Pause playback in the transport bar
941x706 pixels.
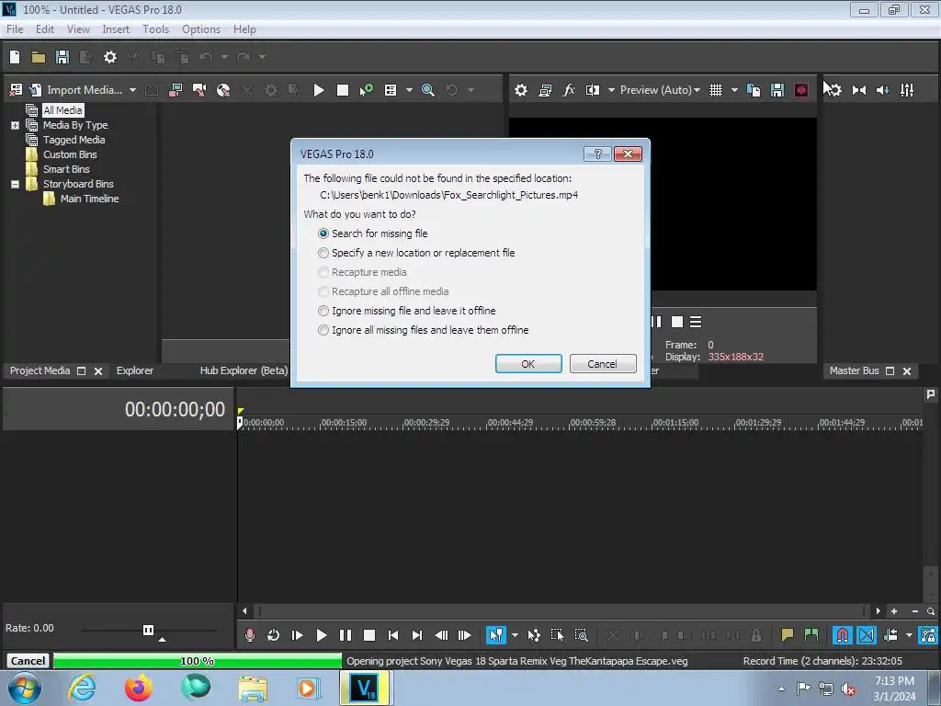(x=346, y=635)
